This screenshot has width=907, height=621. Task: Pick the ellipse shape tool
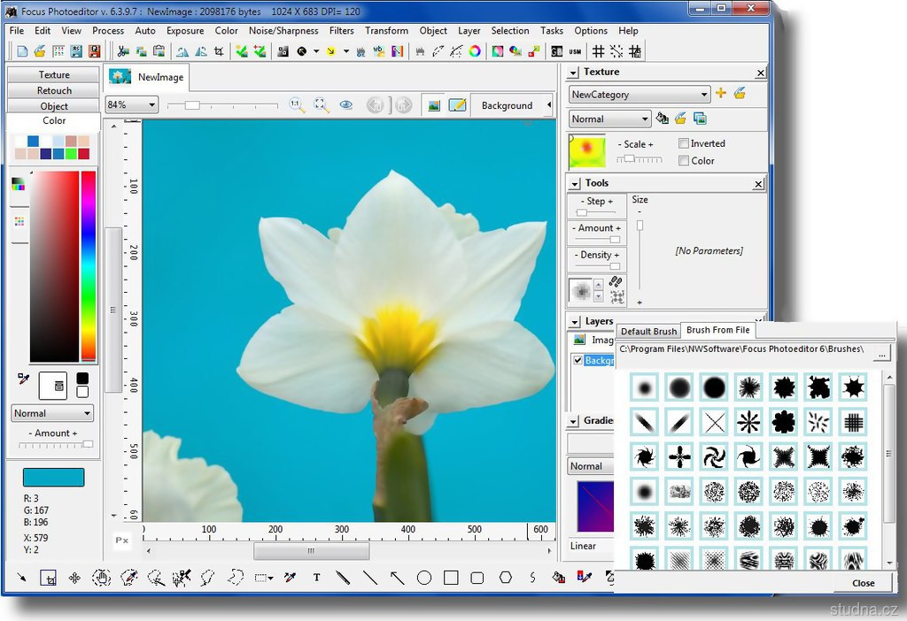(x=424, y=578)
